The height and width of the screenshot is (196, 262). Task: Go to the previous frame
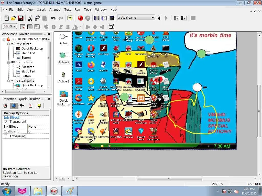[x=159, y=18]
